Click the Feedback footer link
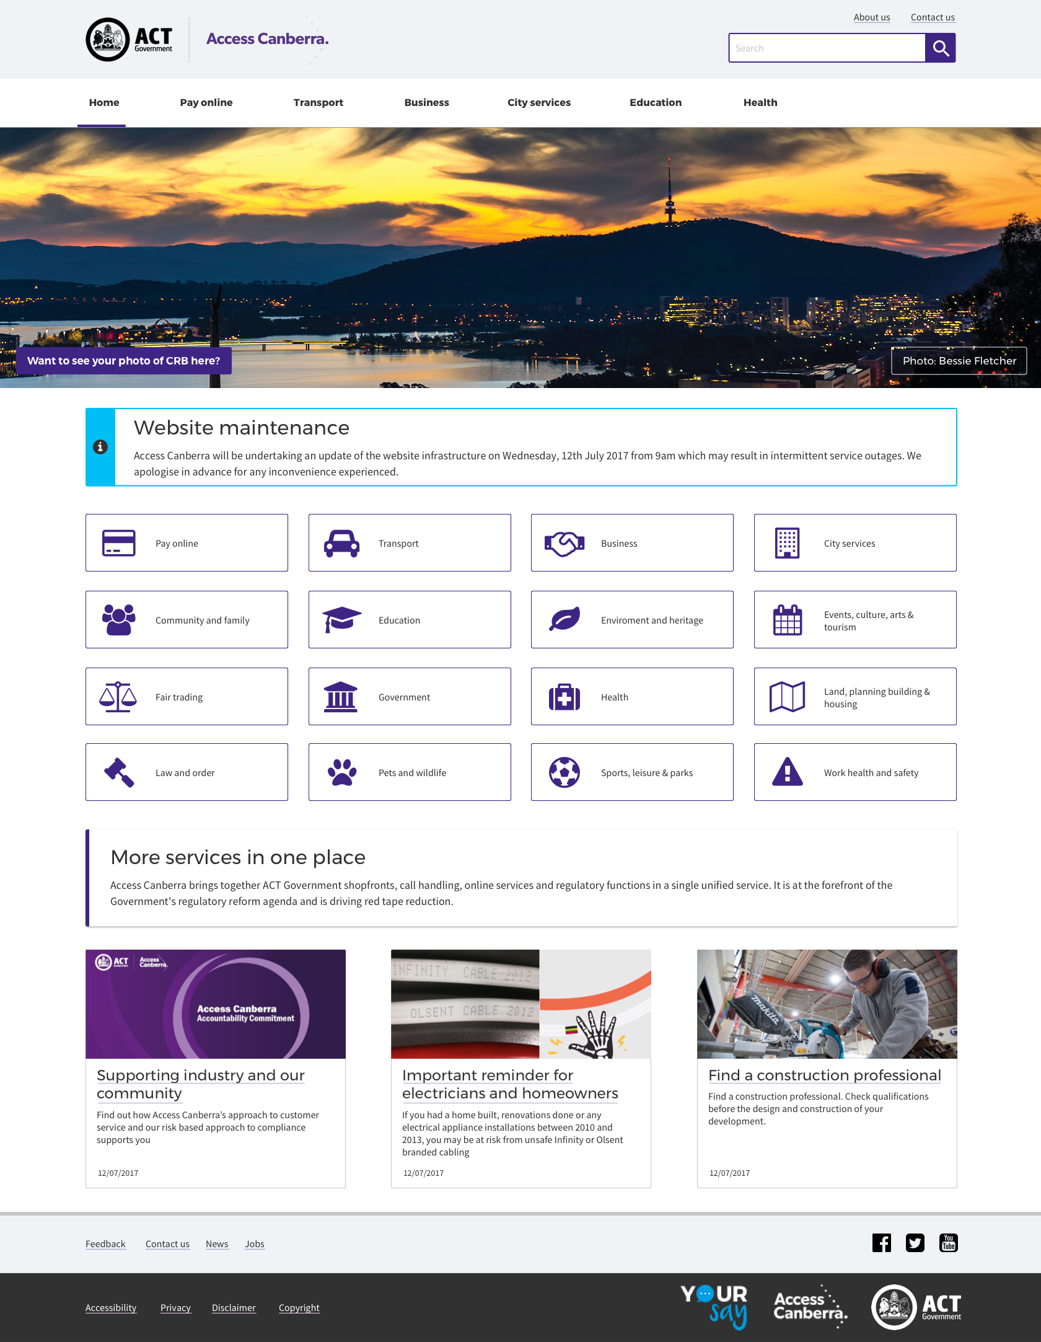Viewport: 1041px width, 1342px height. [x=105, y=1244]
